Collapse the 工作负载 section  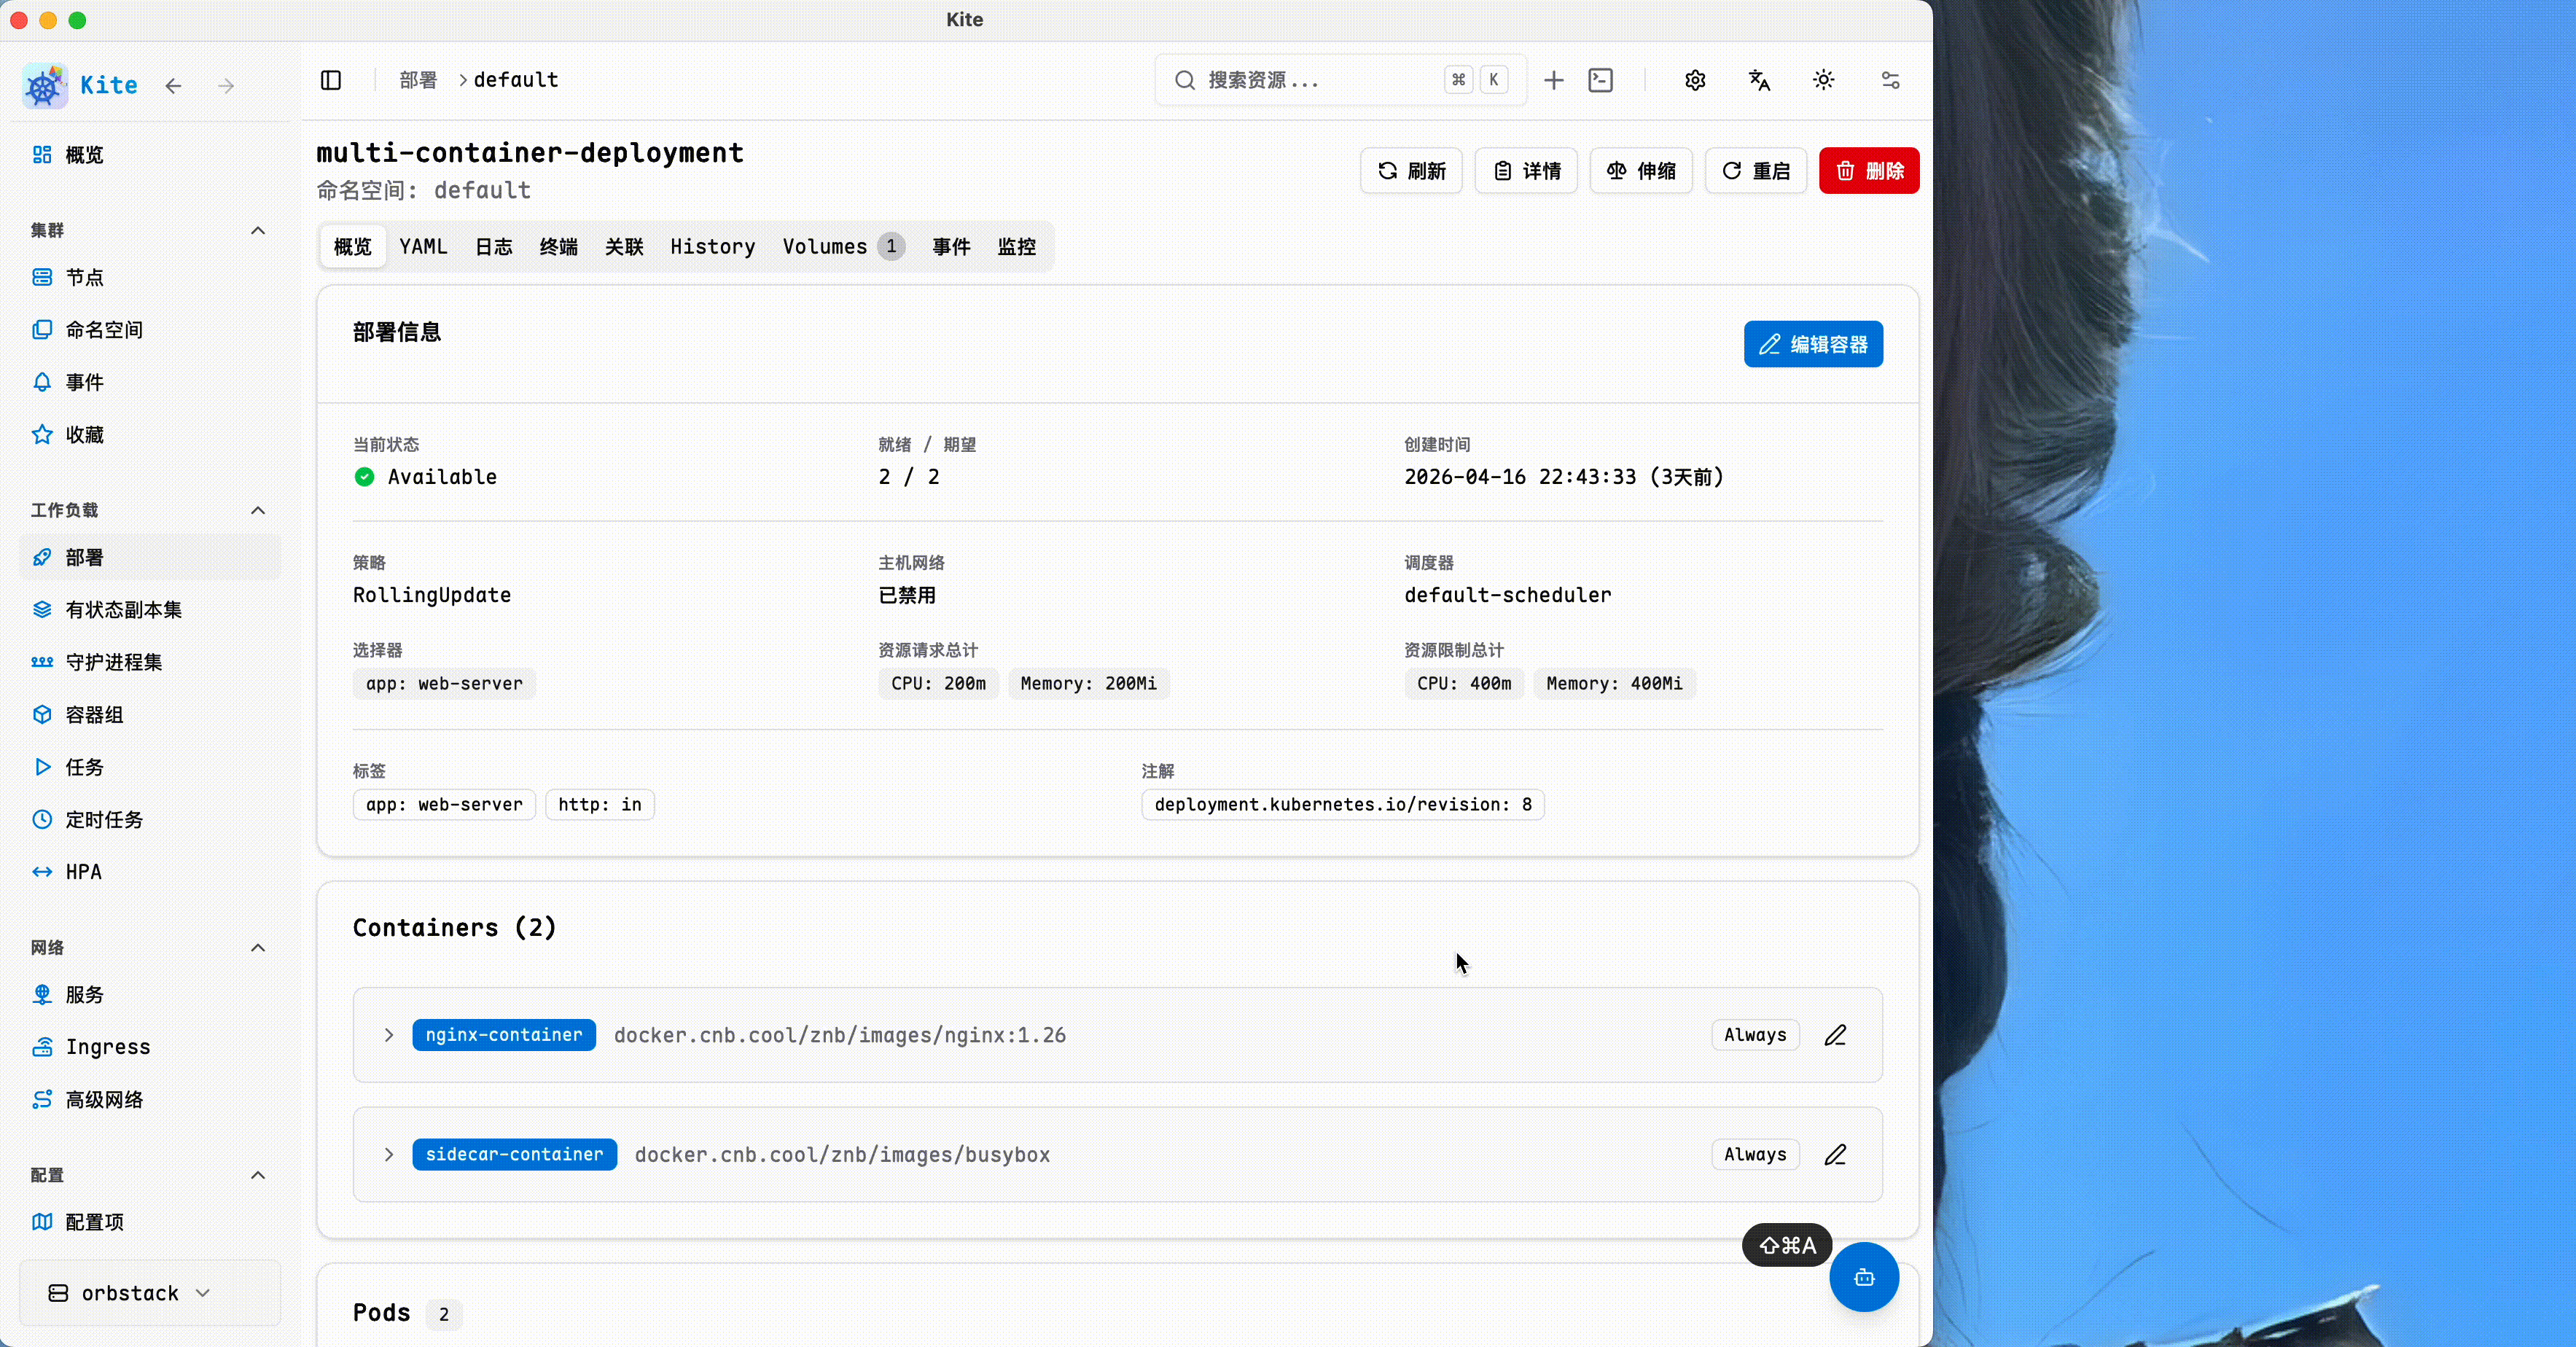(258, 510)
